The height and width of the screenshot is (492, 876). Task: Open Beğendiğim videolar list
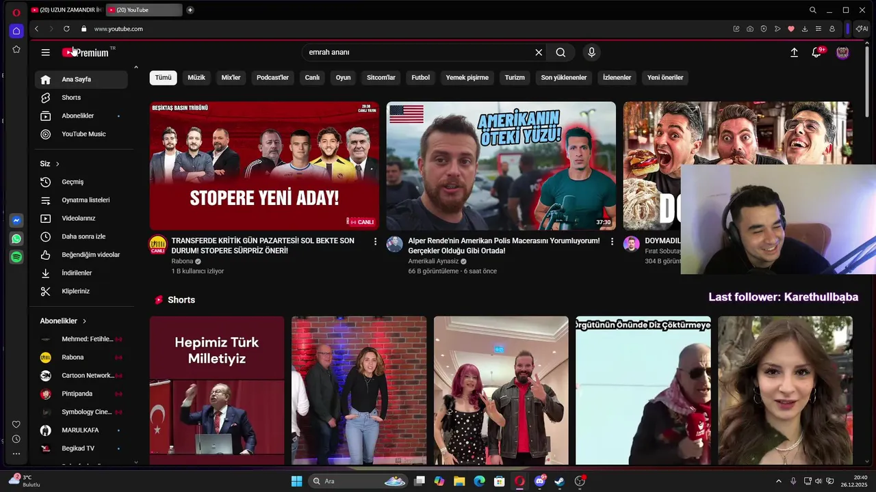point(81,255)
